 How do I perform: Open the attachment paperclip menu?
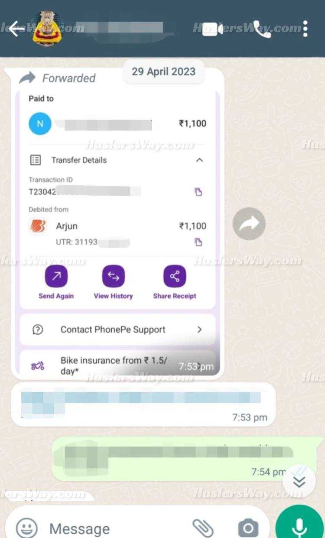pos(203,528)
